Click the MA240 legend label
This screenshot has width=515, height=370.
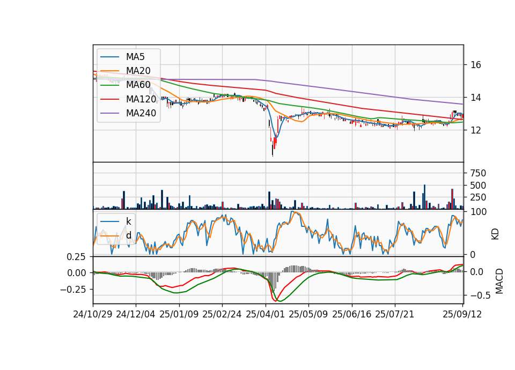141,113
